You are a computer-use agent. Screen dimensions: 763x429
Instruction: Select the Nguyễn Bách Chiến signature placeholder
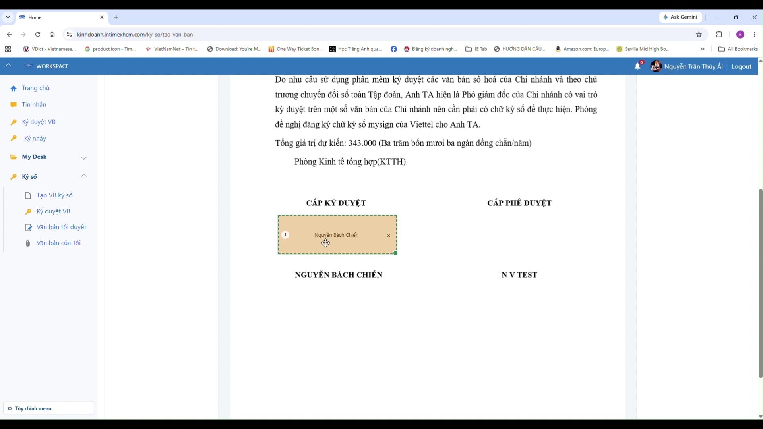click(337, 235)
